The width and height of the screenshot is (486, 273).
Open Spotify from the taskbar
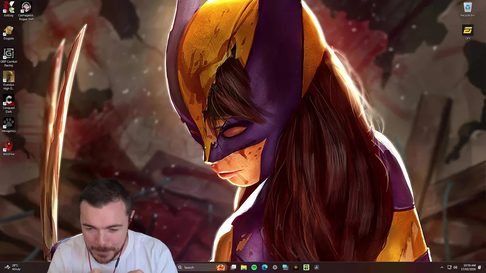click(254, 267)
